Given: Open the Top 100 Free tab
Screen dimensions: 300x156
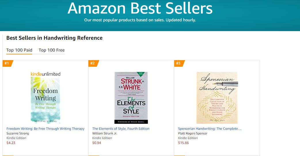Looking at the screenshot, I should coord(52,50).
